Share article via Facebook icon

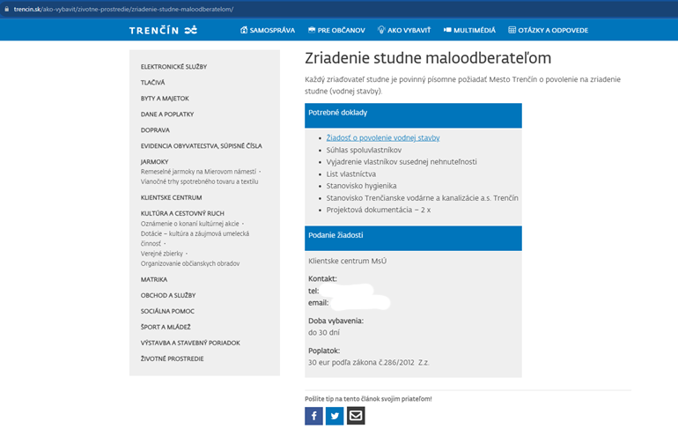click(313, 416)
